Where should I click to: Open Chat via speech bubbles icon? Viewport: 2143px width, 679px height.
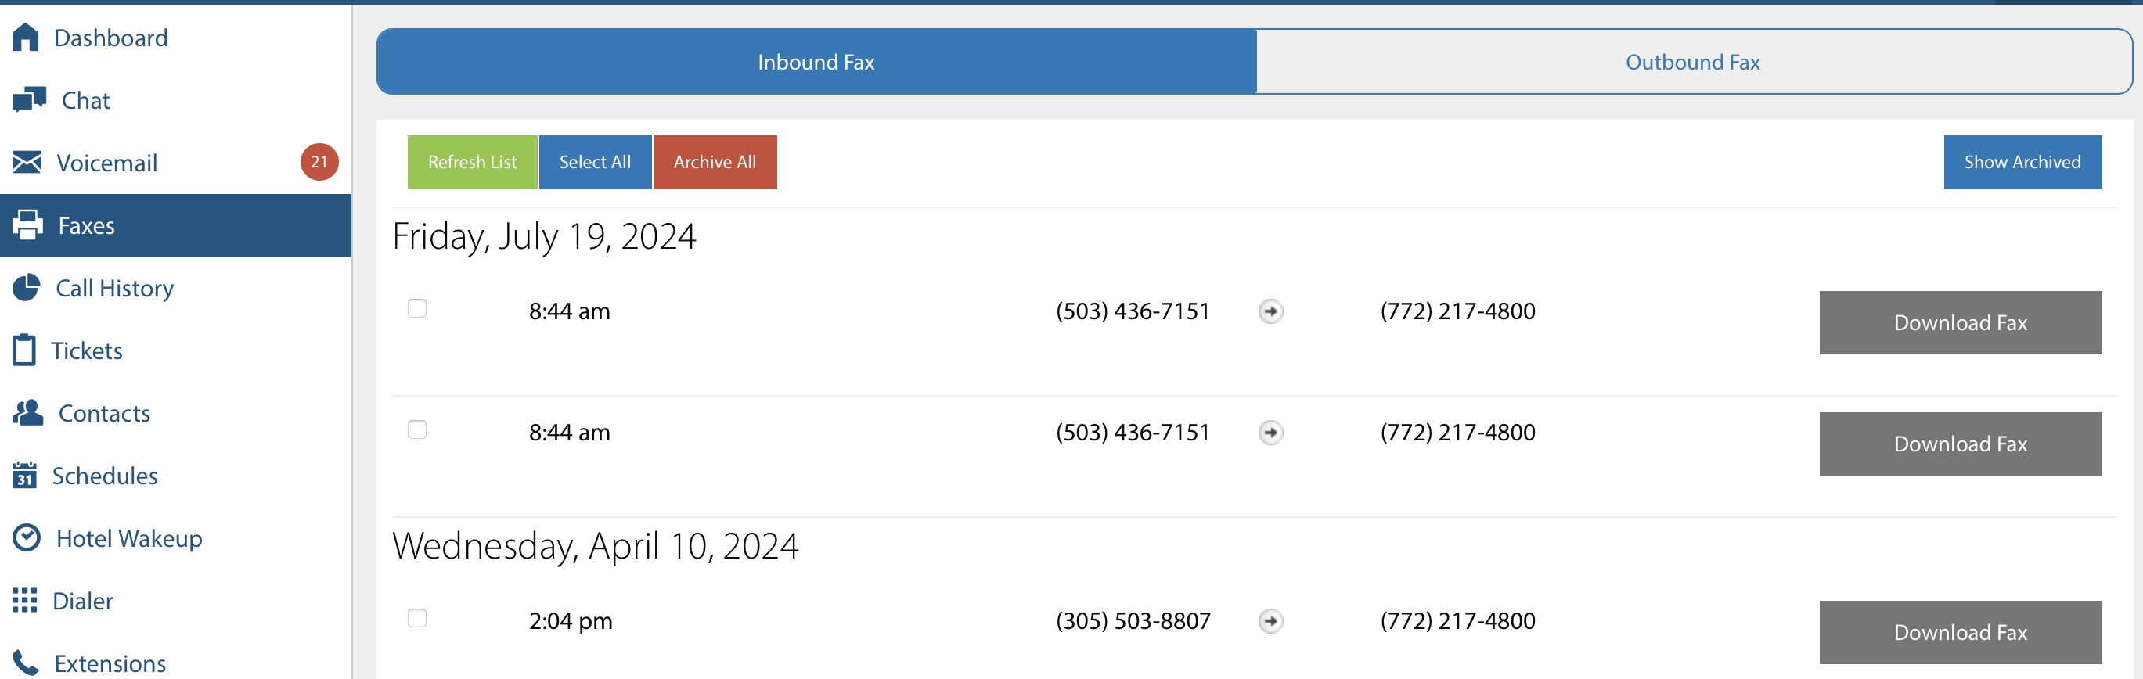(x=29, y=99)
